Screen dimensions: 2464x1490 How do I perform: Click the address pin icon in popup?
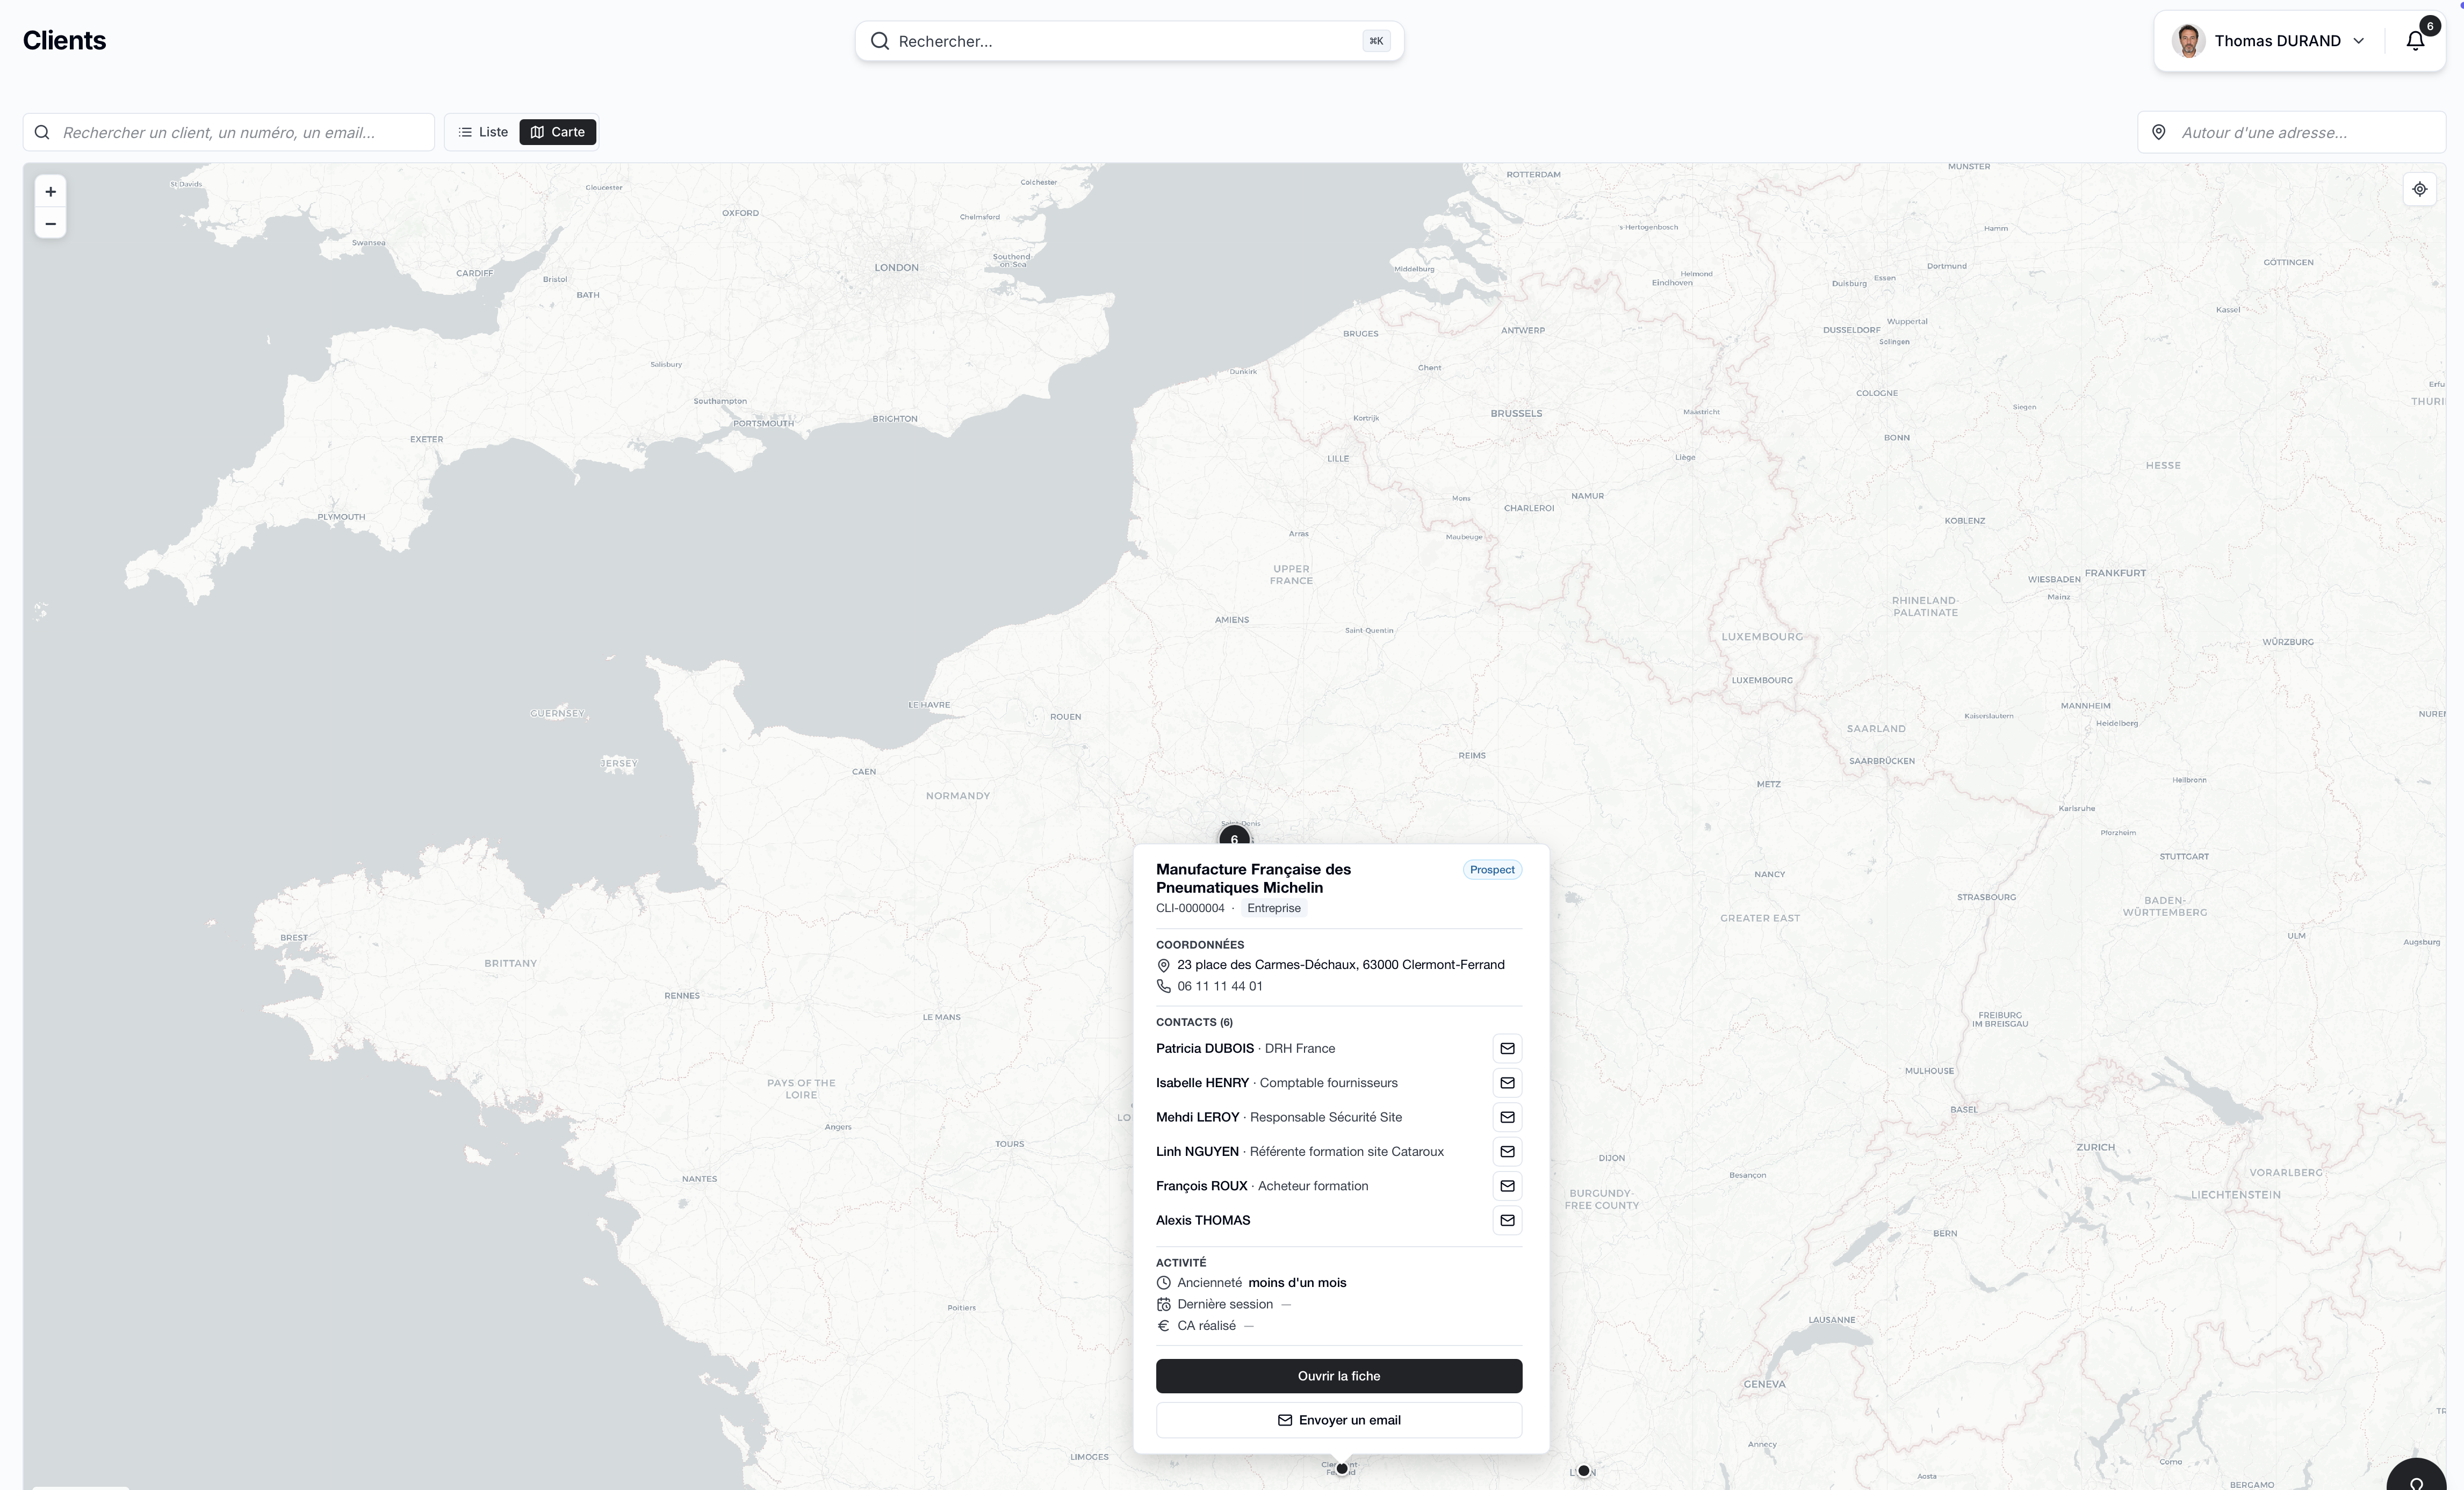pos(1163,966)
